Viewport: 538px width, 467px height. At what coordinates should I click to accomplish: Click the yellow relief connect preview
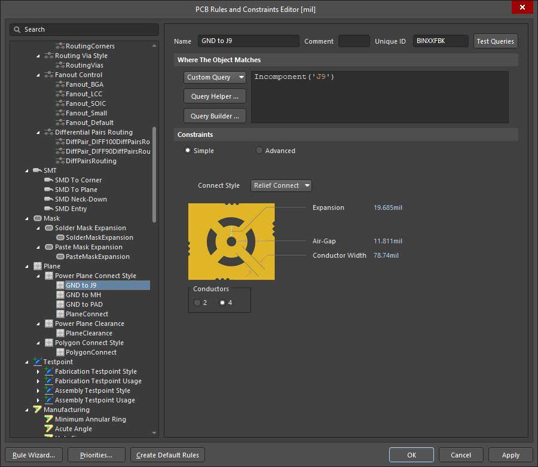click(231, 242)
